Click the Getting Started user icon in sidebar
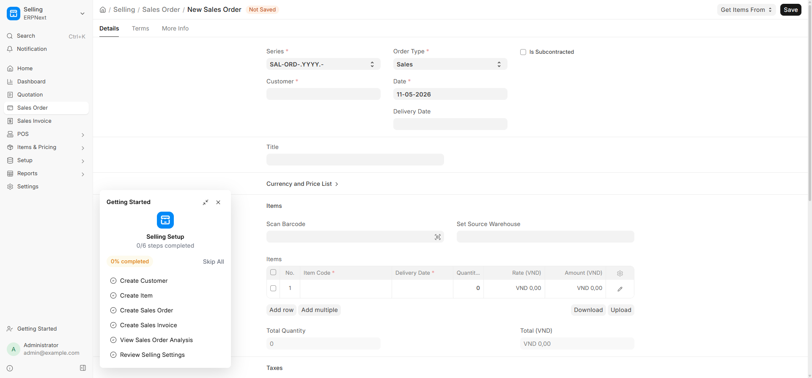This screenshot has width=812, height=378. pos(10,329)
